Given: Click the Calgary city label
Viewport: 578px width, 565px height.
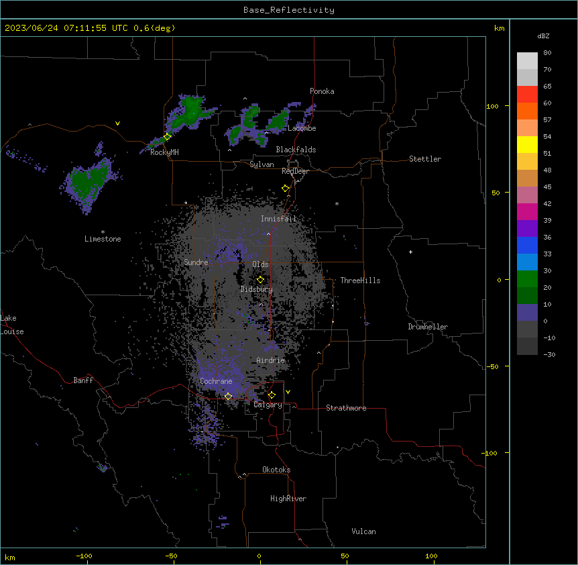Looking at the screenshot, I should pos(268,405).
